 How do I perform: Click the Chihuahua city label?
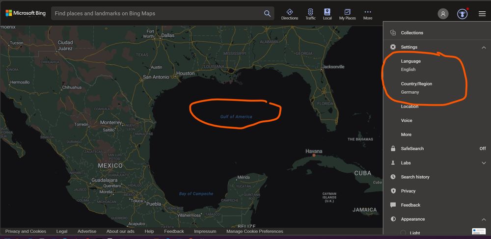[x=72, y=87]
